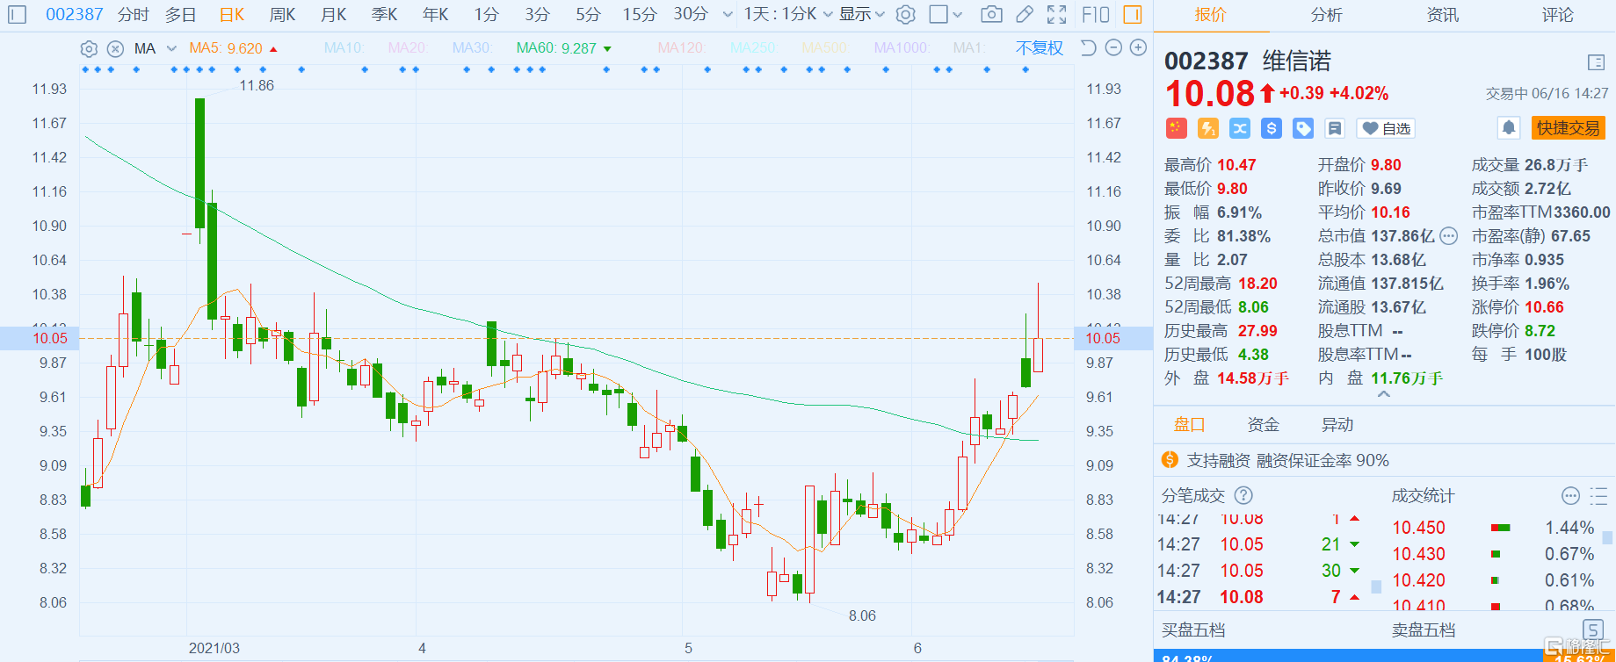Switch to the 分时 chart tab
The image size is (1616, 662).
coord(133,14)
